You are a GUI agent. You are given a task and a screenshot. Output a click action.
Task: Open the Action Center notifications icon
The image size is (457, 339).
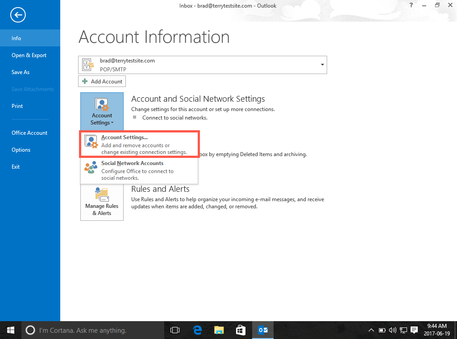coord(414,330)
